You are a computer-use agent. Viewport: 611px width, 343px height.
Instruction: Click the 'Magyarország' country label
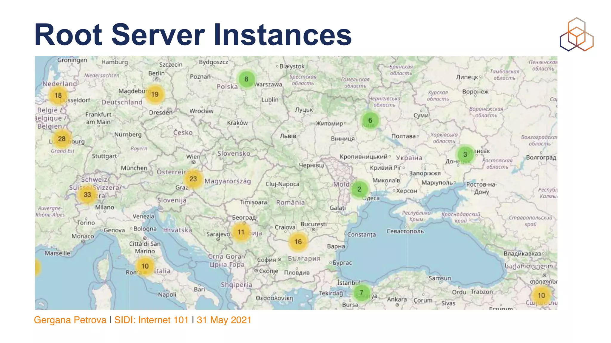[x=228, y=181]
